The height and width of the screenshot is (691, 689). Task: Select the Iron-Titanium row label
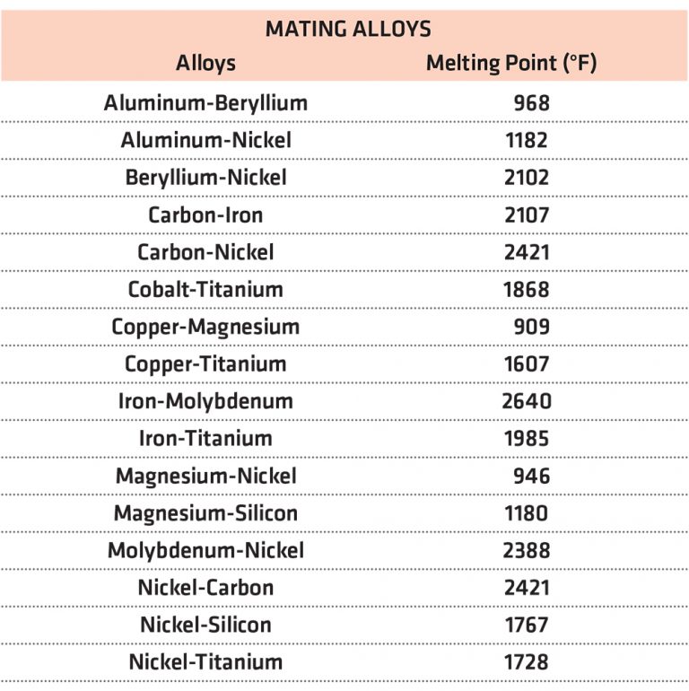[205, 439]
